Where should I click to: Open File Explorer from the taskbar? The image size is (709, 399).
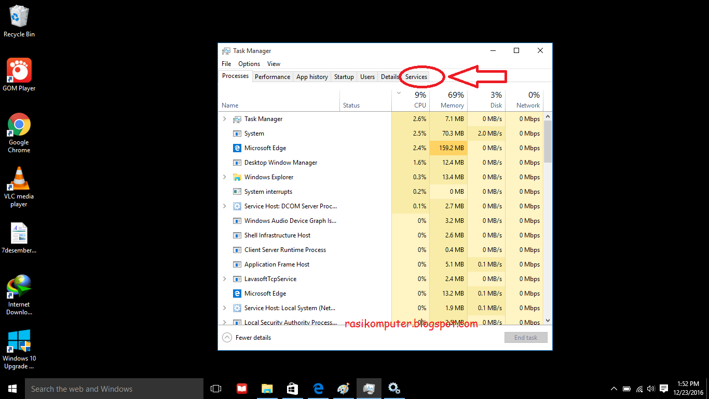coord(267,389)
